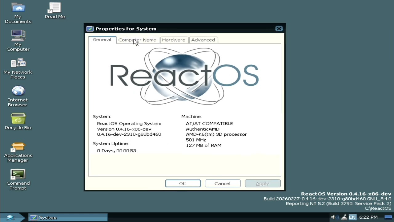Click 'AT/AT COMPATIBLE' text
This screenshot has height=222, width=394.
coord(209,123)
